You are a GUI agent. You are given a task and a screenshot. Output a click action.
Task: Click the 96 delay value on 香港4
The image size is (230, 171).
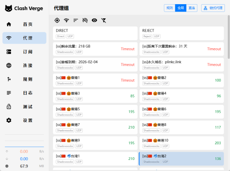coord(219,96)
